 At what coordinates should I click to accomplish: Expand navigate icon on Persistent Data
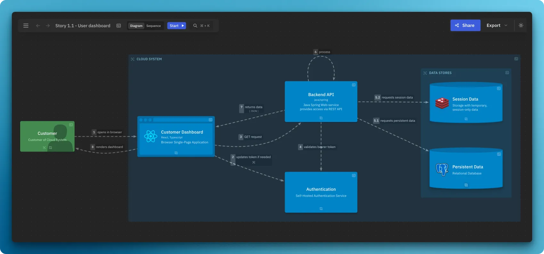point(466,185)
